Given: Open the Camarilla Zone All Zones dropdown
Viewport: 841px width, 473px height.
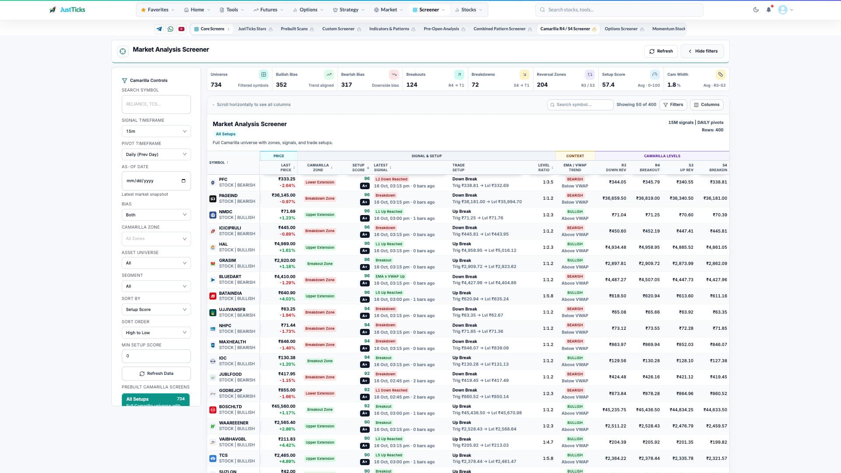Looking at the screenshot, I should [156, 239].
